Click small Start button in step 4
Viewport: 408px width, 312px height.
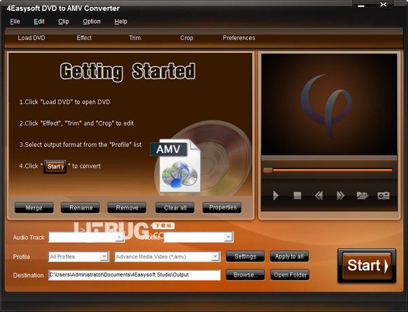(x=55, y=167)
